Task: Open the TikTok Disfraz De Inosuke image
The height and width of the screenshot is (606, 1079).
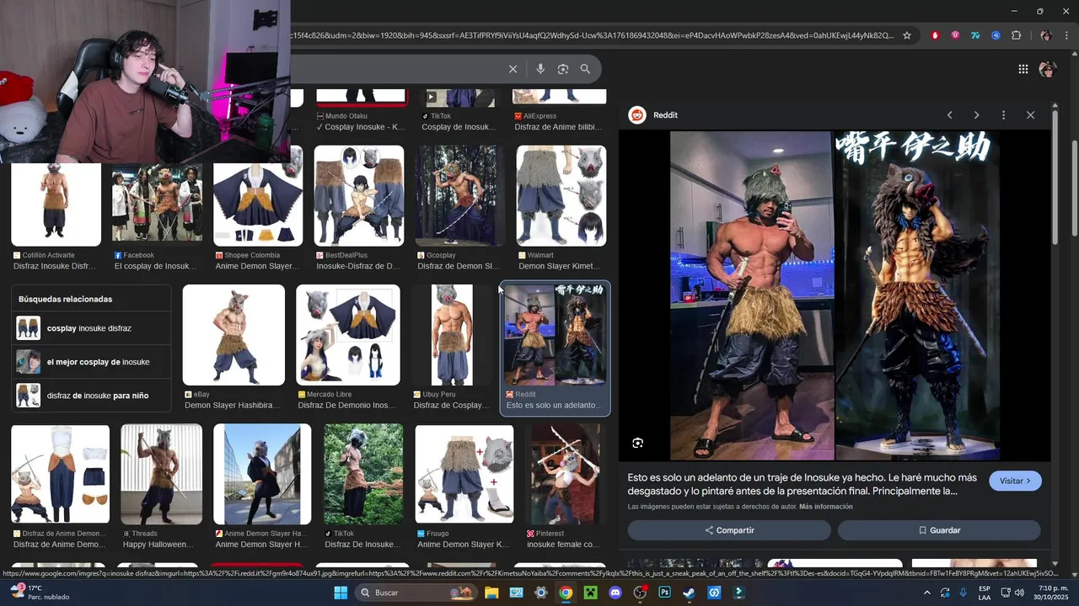Action: point(363,475)
